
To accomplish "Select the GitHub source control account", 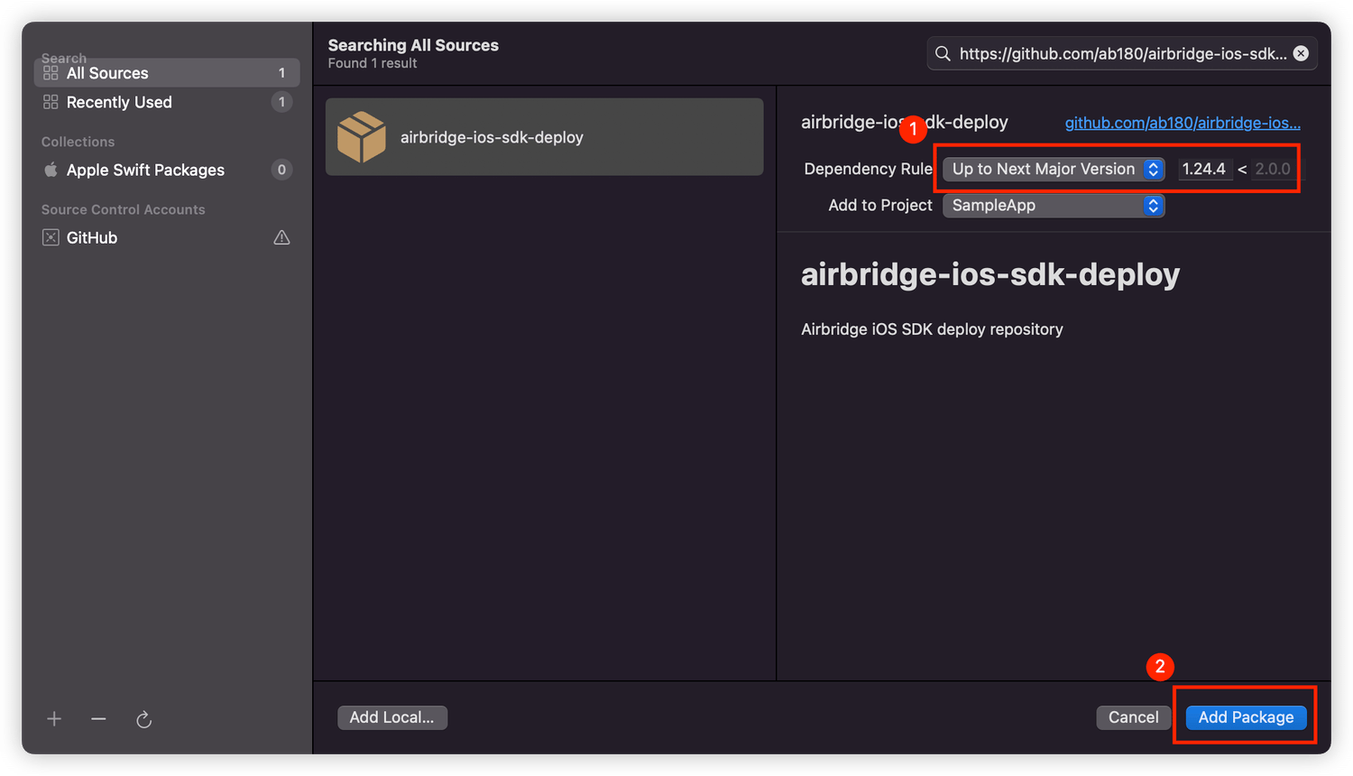I will (x=167, y=237).
